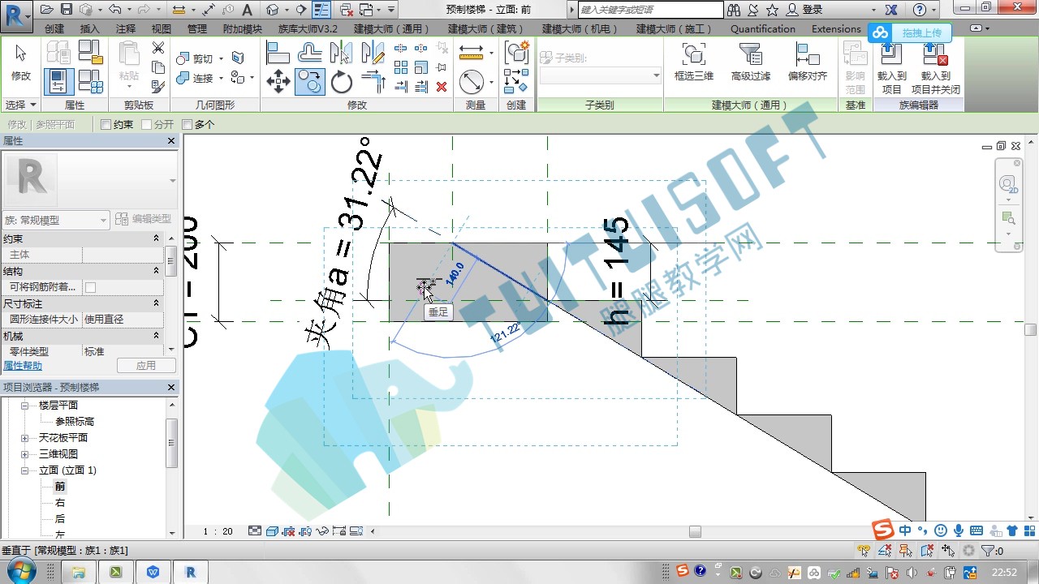The height and width of the screenshot is (584, 1039).
Task: Click the Aligned Dimension measure icon
Action: coord(471,53)
